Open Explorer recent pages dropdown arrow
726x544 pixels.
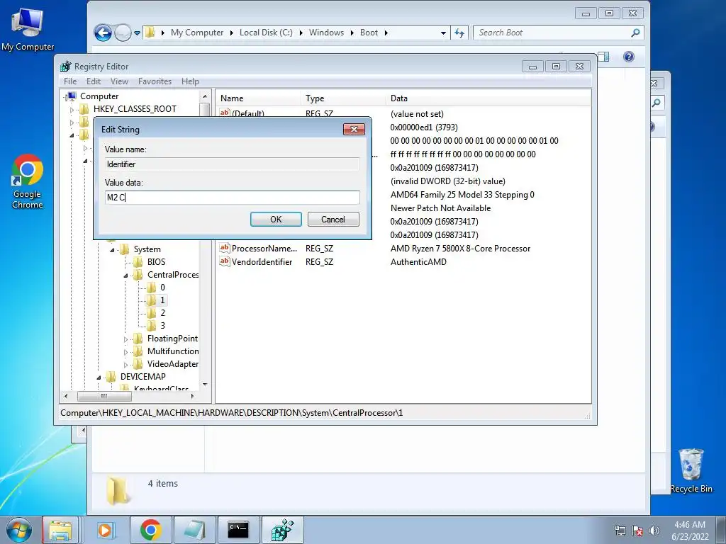click(137, 33)
